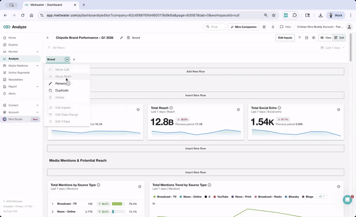Expand the Account sidebar section
The image size is (356, 217).
pyautogui.click(x=37, y=113)
